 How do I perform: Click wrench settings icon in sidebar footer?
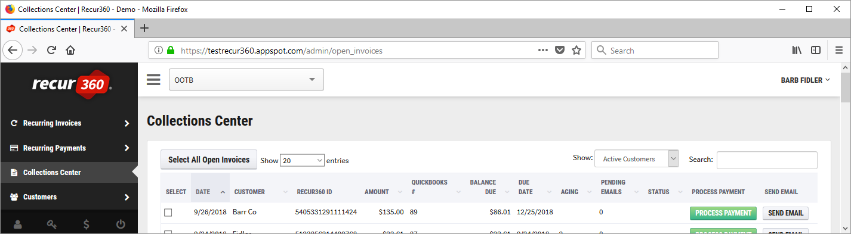(x=52, y=224)
